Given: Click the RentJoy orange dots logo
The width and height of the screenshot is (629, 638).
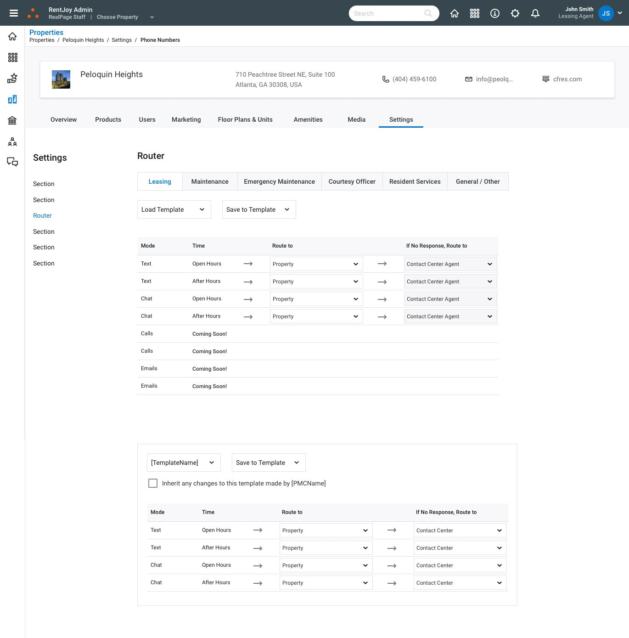Looking at the screenshot, I should (x=33, y=13).
